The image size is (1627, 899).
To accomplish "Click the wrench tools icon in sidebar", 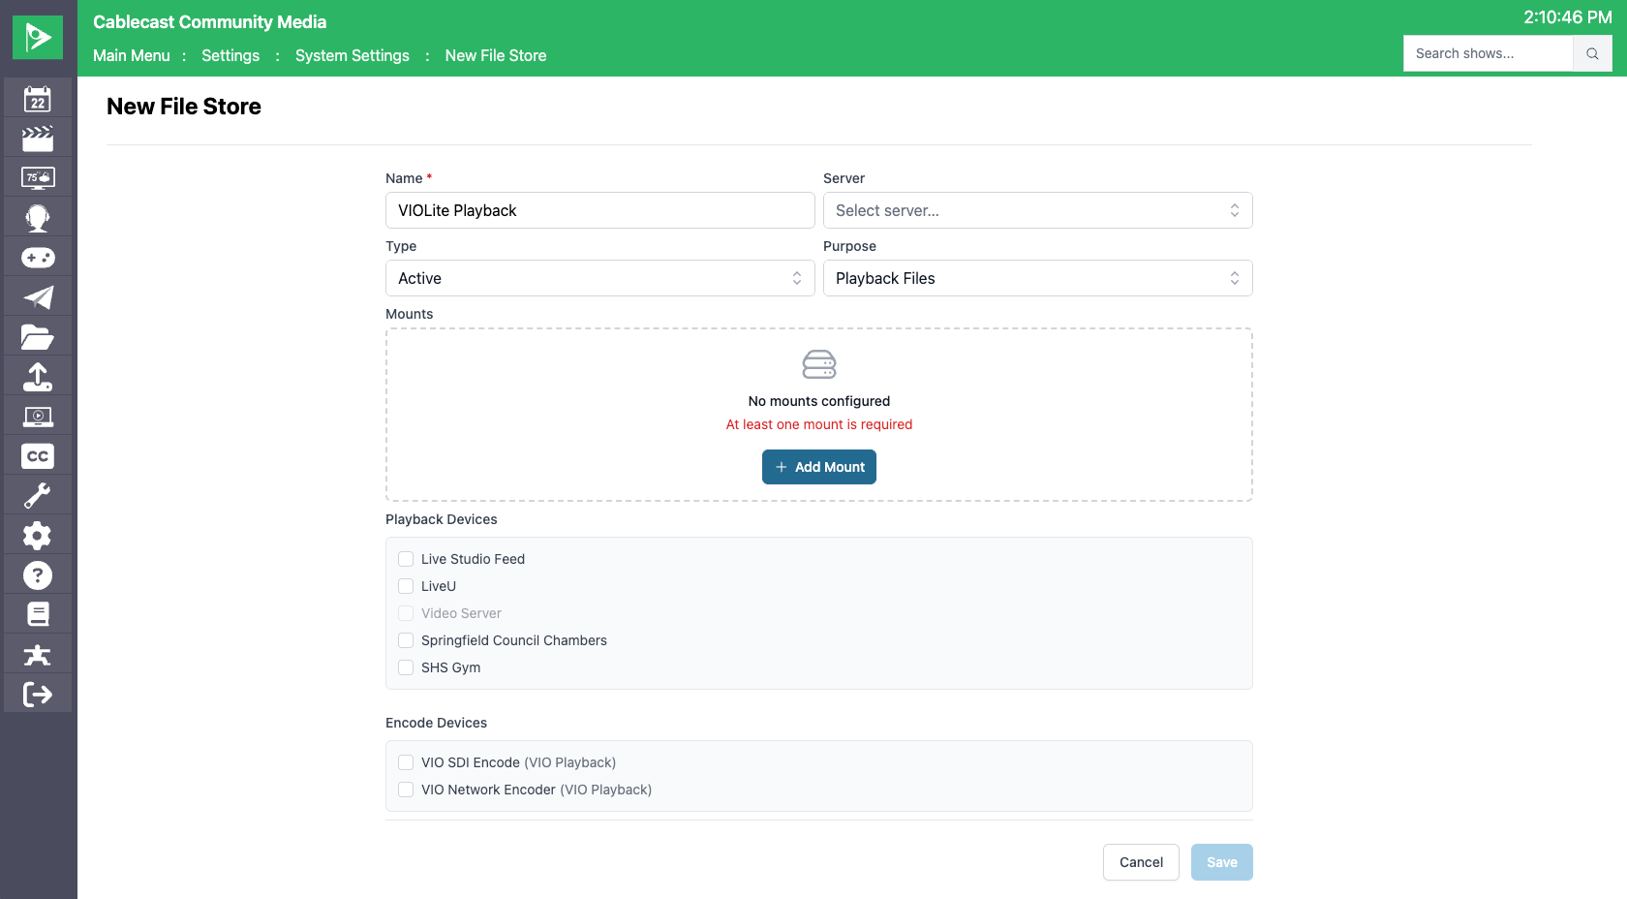I will coord(38,496).
